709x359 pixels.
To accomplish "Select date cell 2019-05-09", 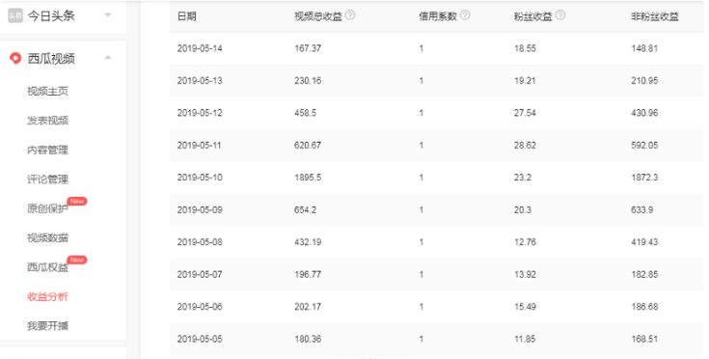I will point(200,209).
